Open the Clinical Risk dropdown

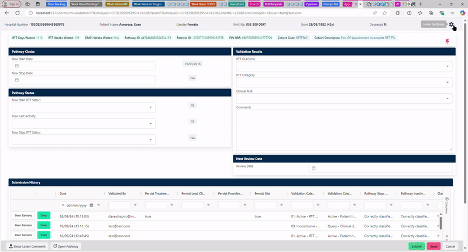click(x=448, y=98)
